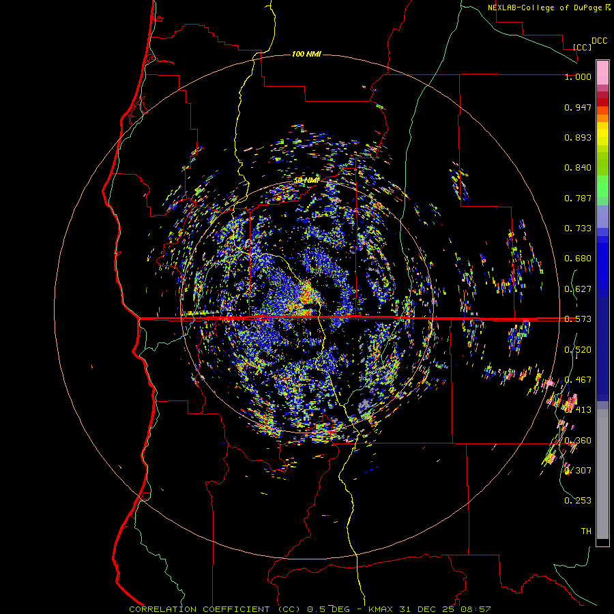
Task: Click the 0.947 legend value
Action: pyautogui.click(x=578, y=107)
